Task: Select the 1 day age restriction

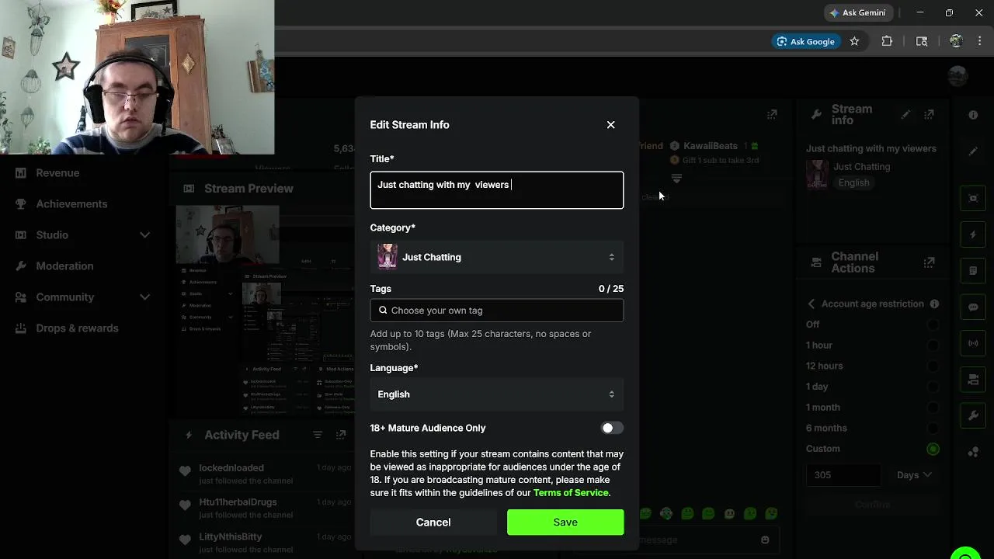Action: point(933,387)
